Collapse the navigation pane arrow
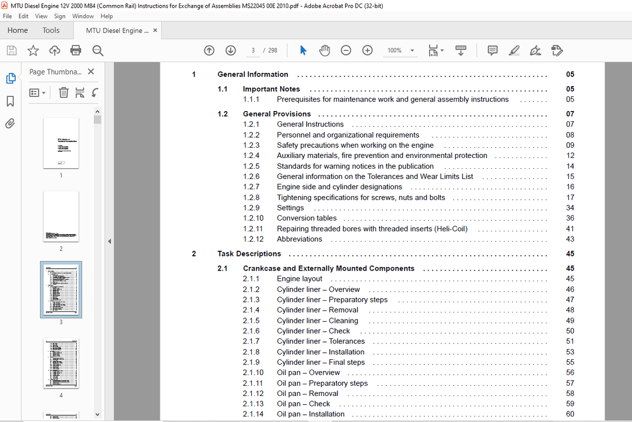The width and height of the screenshot is (632, 422). pos(109,241)
